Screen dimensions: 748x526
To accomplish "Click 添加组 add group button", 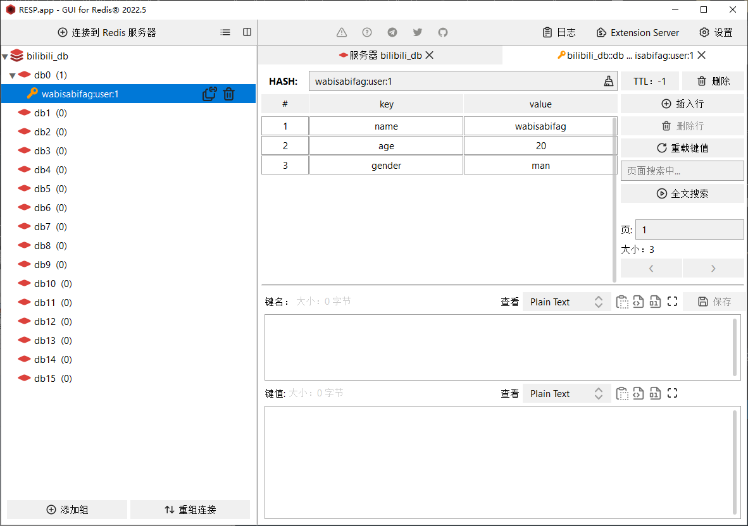I will 67,510.
